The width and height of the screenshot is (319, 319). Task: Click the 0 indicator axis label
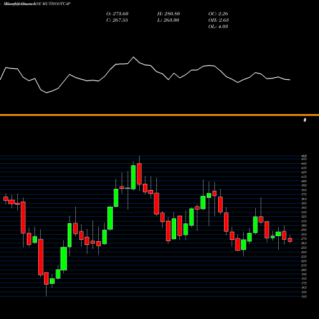coord(305,120)
